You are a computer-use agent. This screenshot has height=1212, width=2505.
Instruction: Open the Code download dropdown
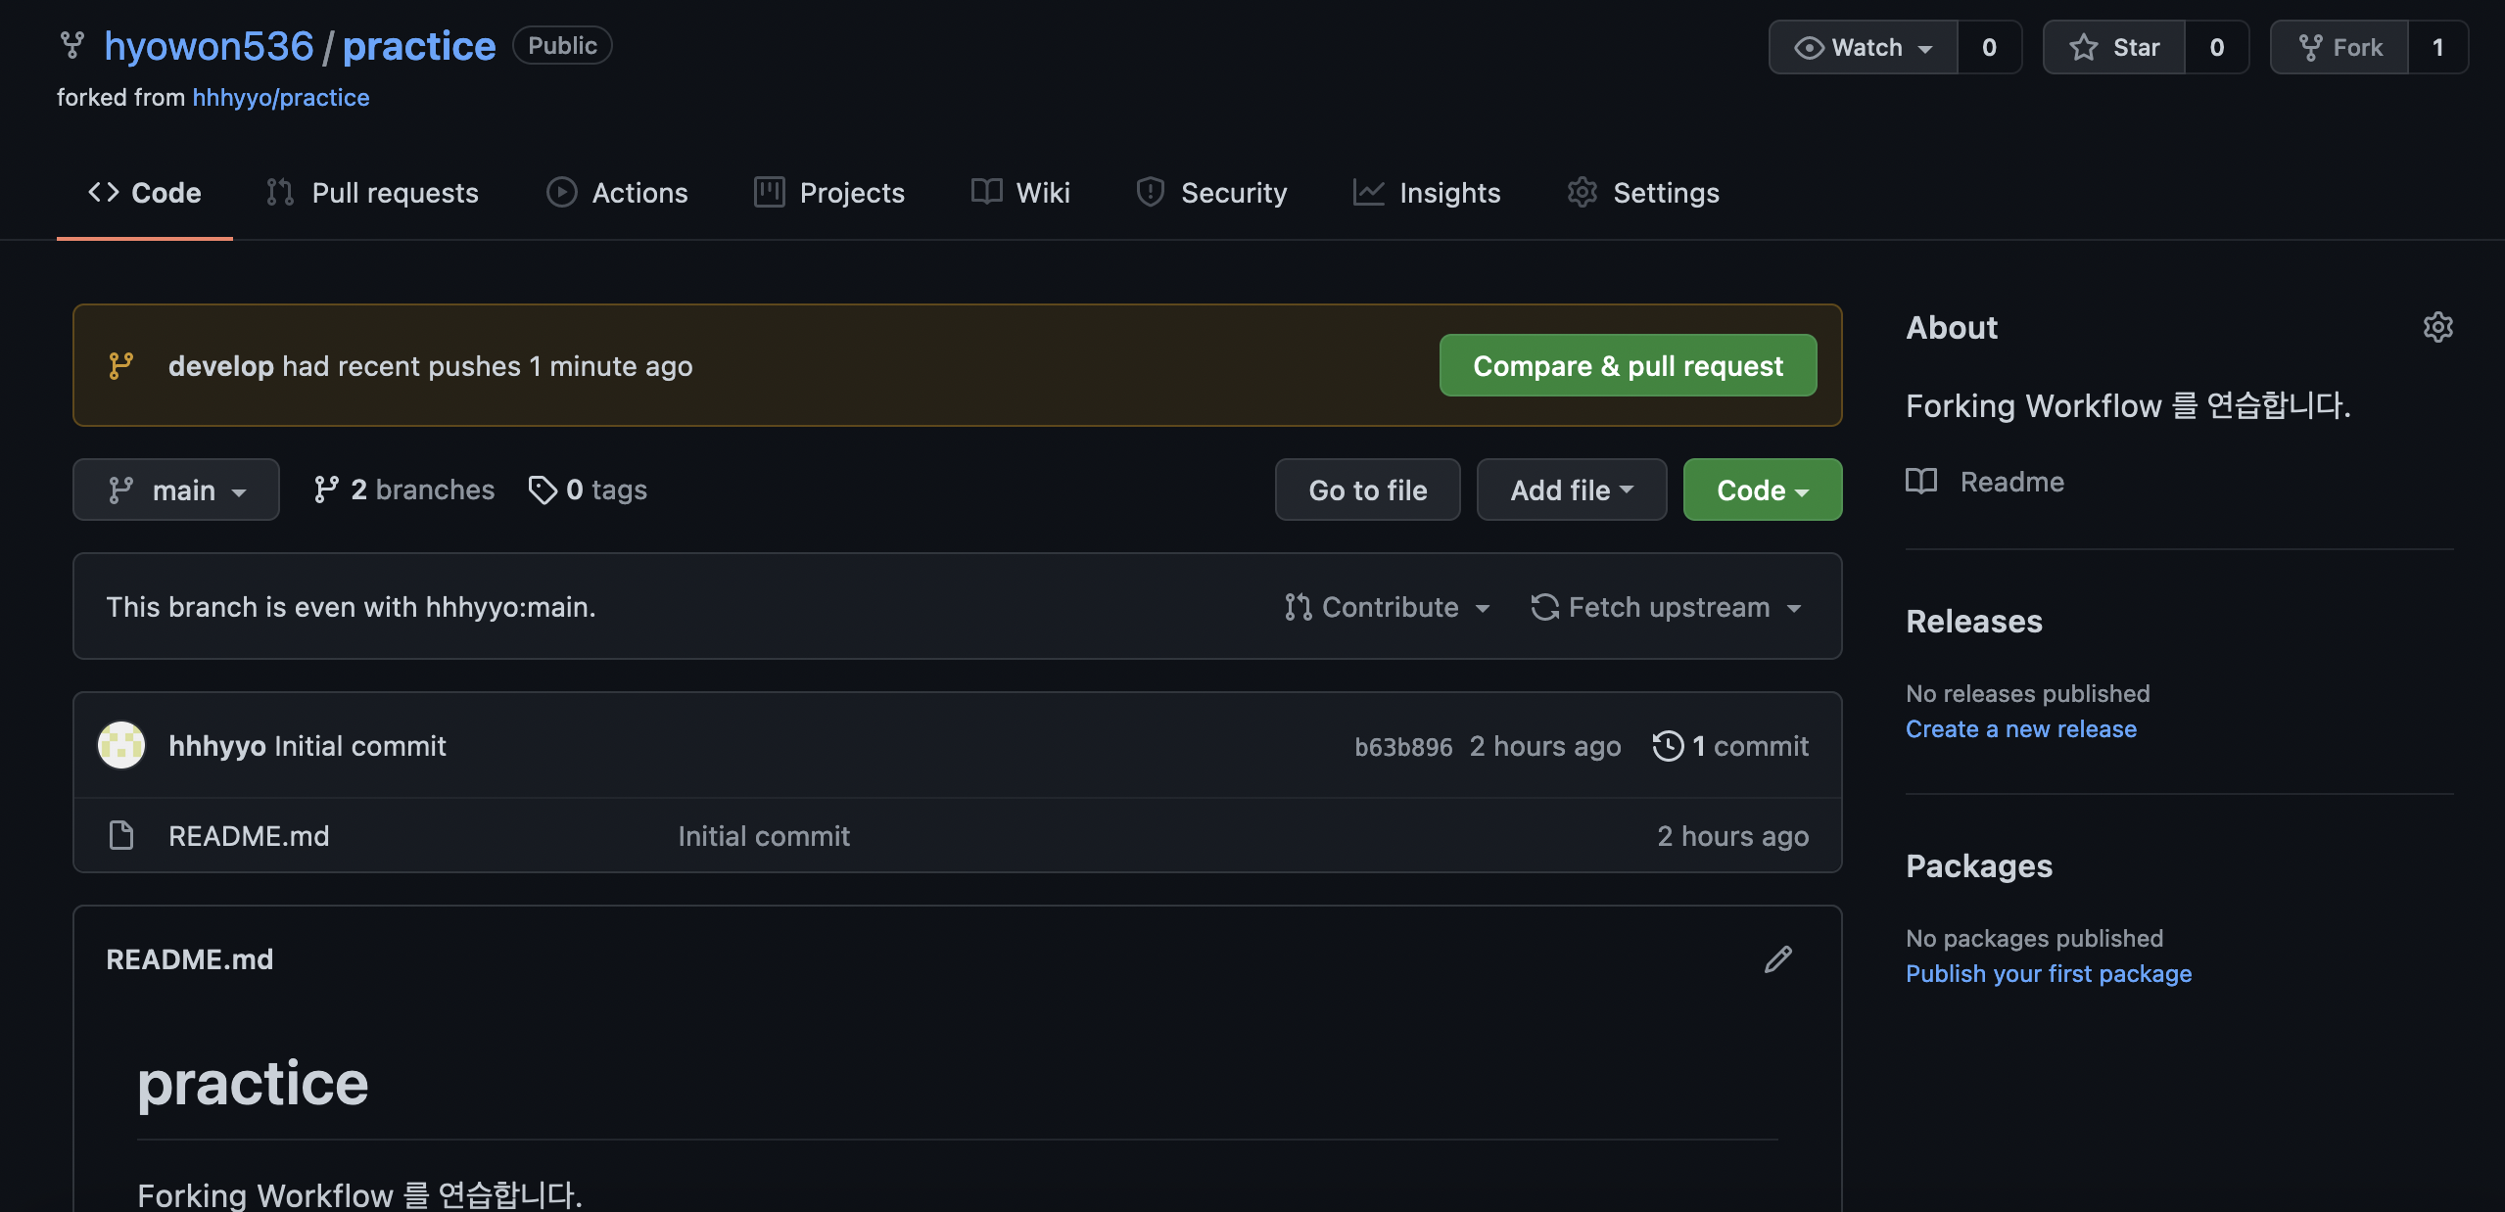coord(1761,489)
